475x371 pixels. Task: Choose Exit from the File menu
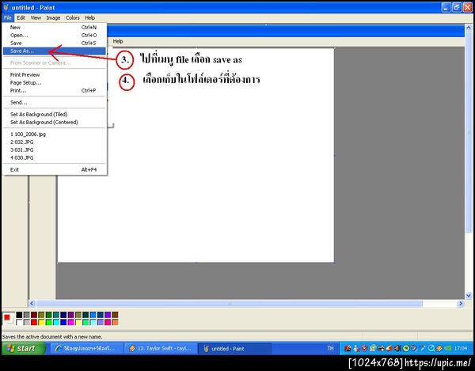point(55,169)
